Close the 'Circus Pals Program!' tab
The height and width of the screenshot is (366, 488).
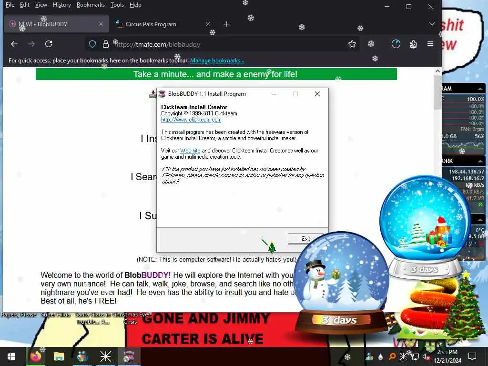point(208,24)
